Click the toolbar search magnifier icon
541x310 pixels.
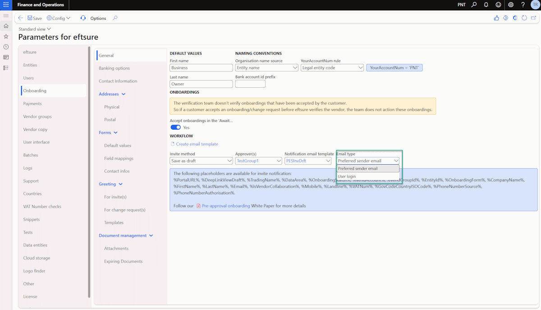pyautogui.click(x=115, y=18)
